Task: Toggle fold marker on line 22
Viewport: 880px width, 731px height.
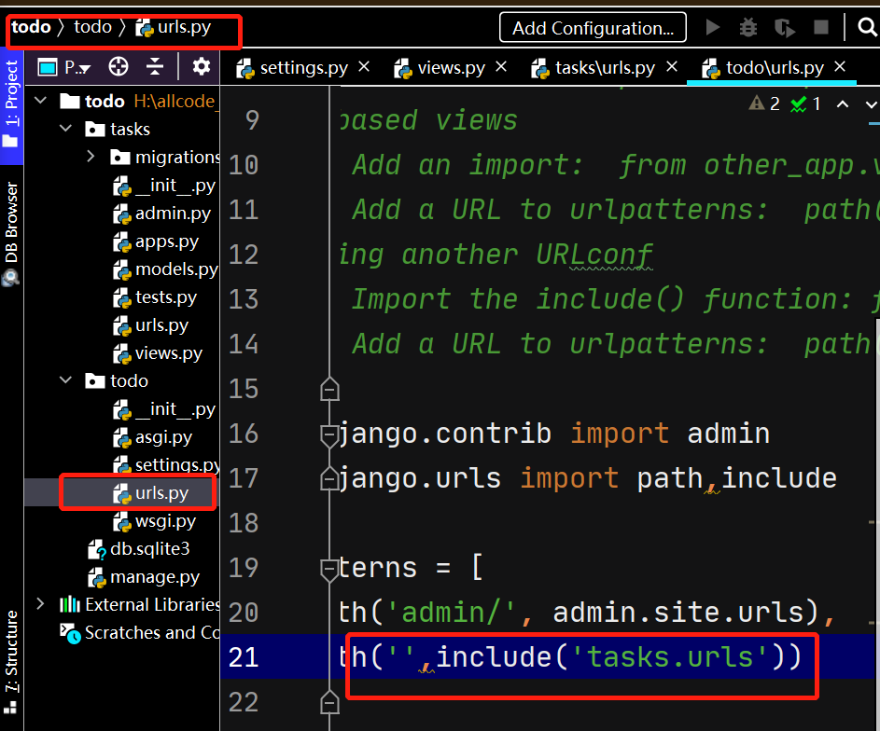Action: point(329,702)
